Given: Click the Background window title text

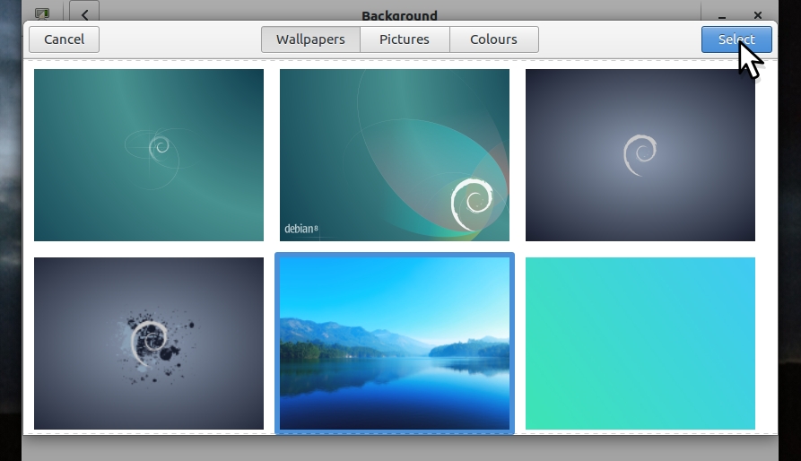Looking at the screenshot, I should pyautogui.click(x=399, y=15).
